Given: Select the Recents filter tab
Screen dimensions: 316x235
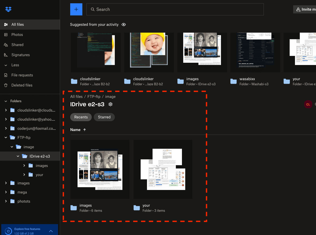Looking at the screenshot, I should (81, 117).
